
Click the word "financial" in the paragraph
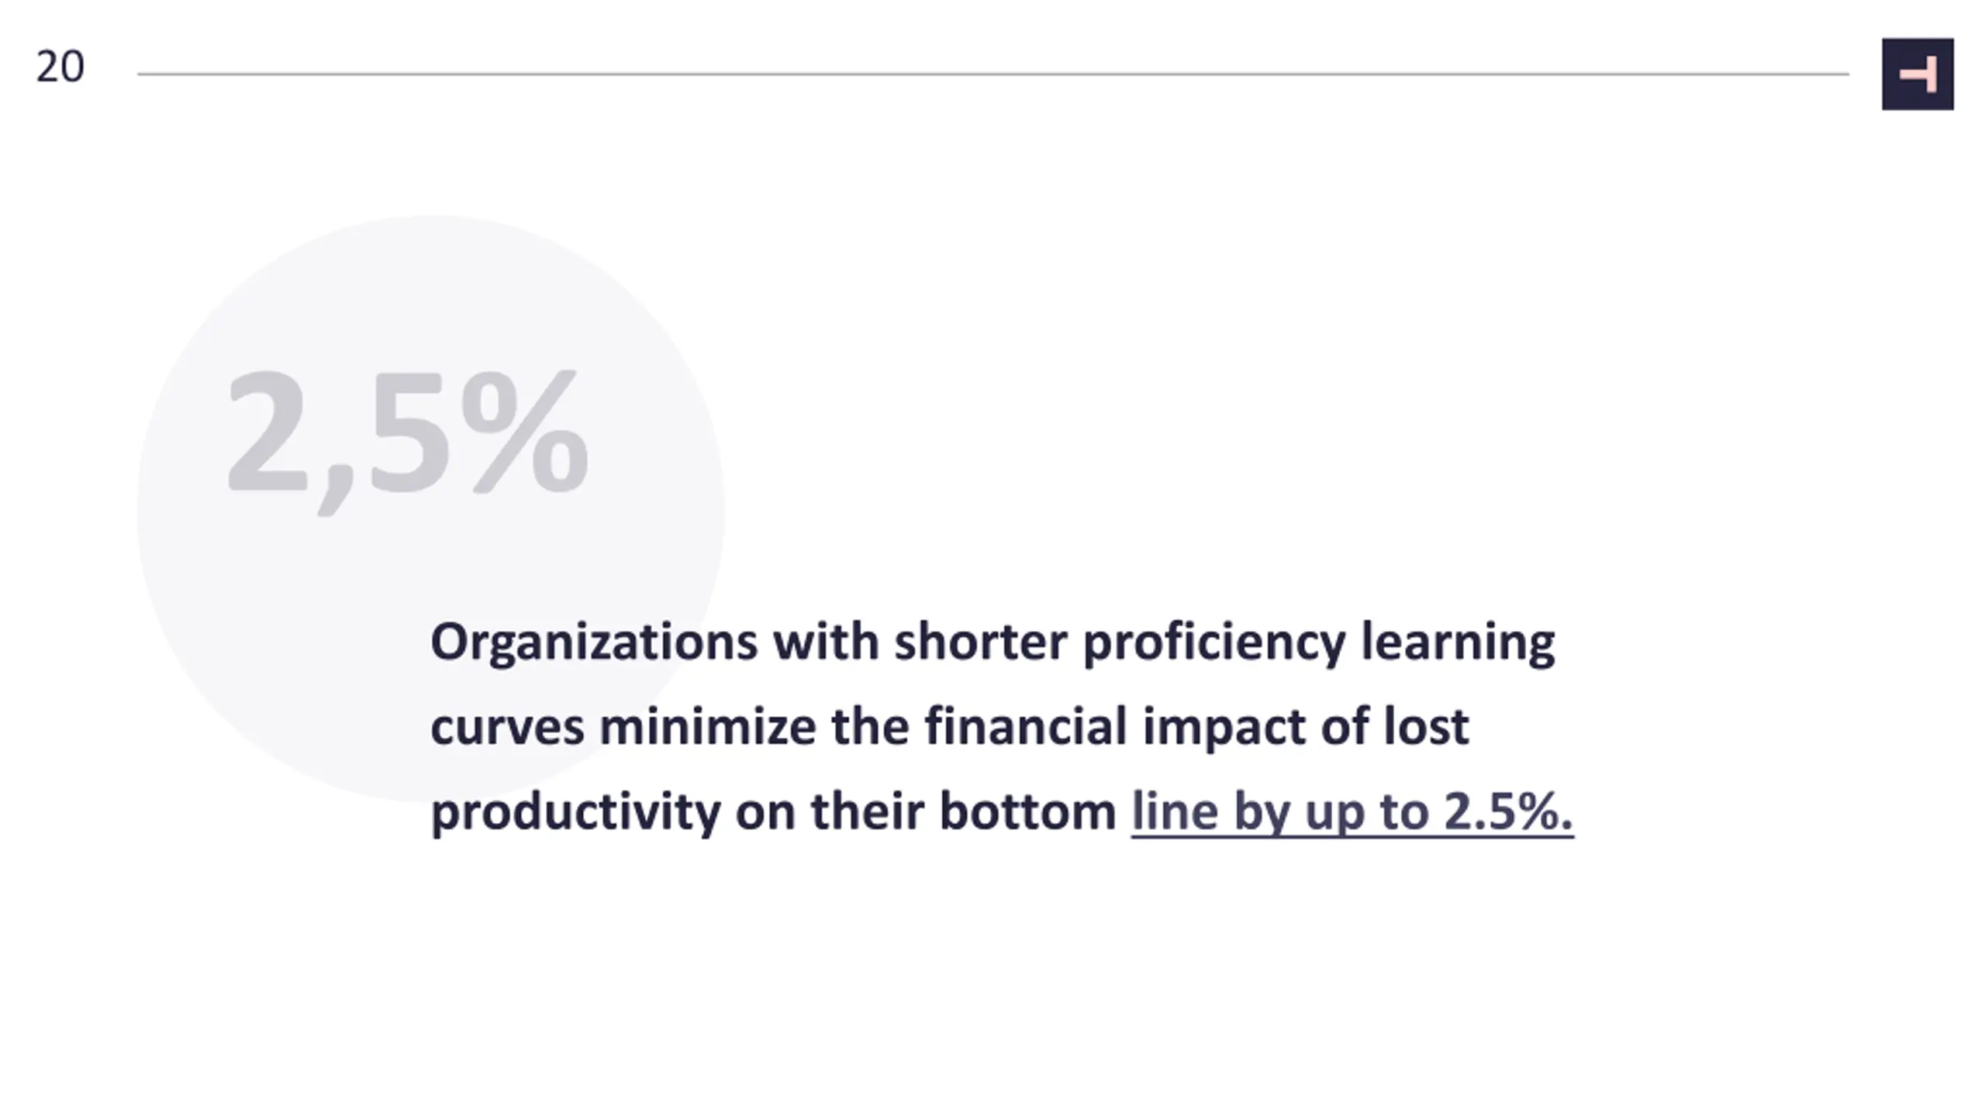point(1025,726)
